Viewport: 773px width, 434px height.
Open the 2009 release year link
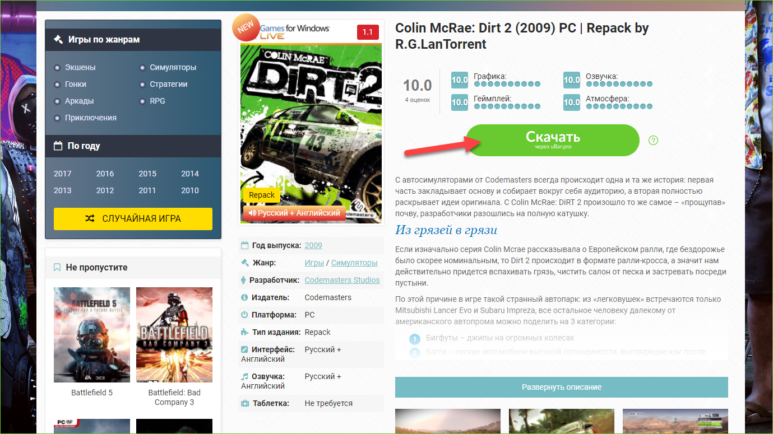click(x=313, y=245)
